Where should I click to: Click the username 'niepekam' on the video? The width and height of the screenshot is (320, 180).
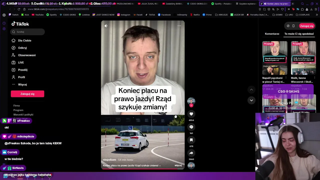[x=109, y=160]
